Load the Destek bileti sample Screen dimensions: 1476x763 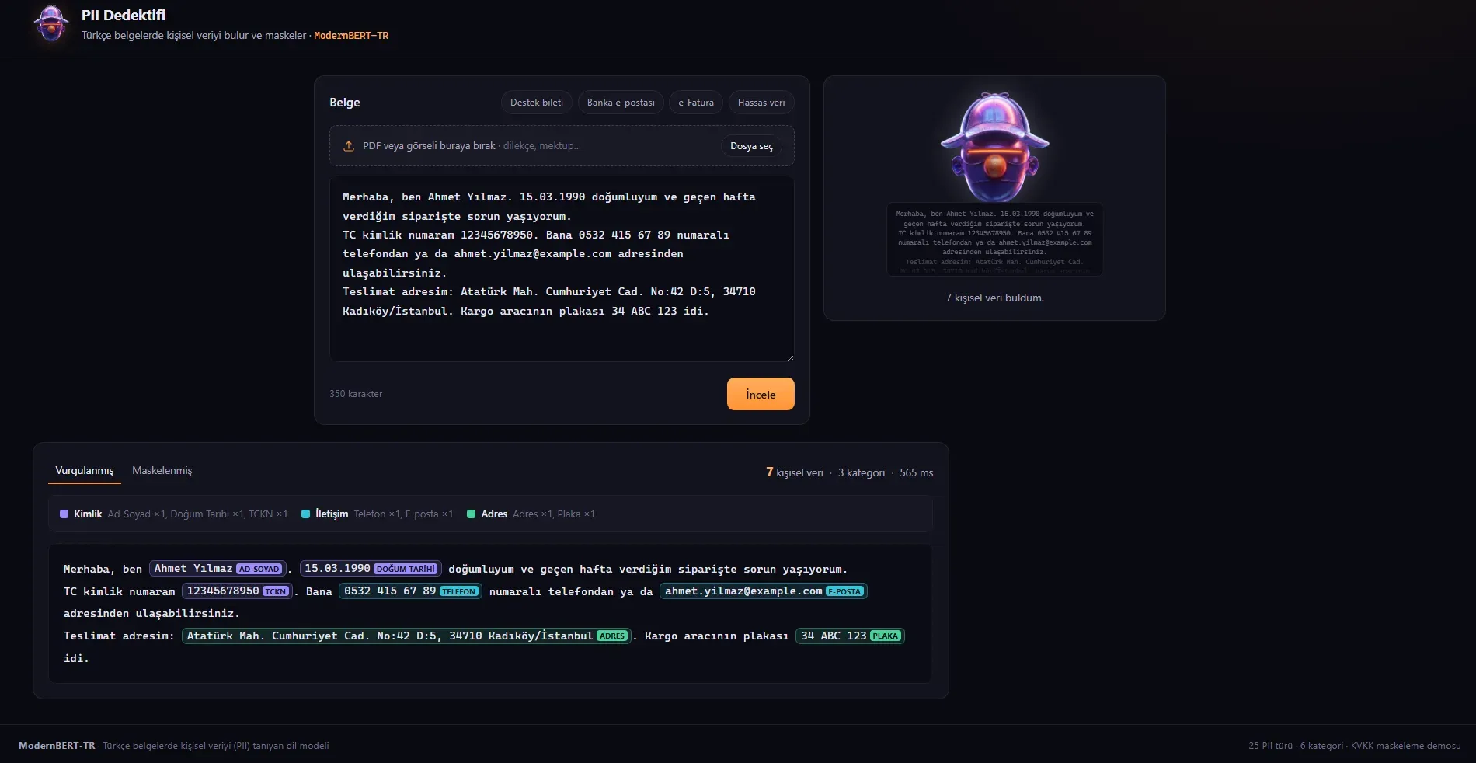(x=537, y=103)
